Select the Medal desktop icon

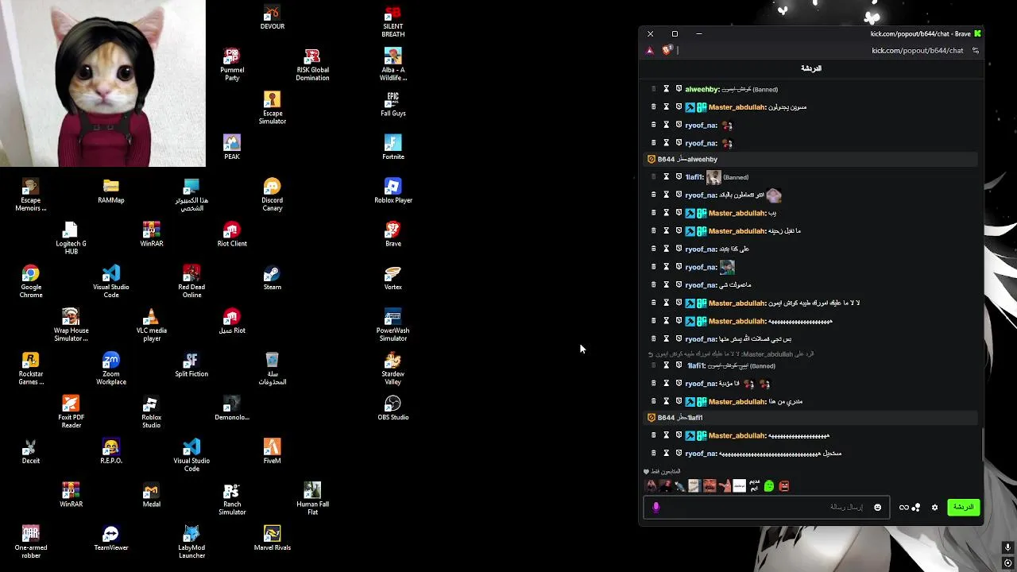click(x=151, y=496)
